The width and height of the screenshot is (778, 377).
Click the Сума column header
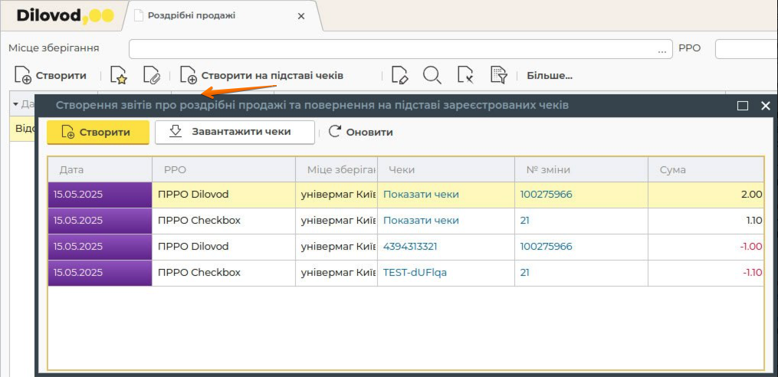pos(706,169)
